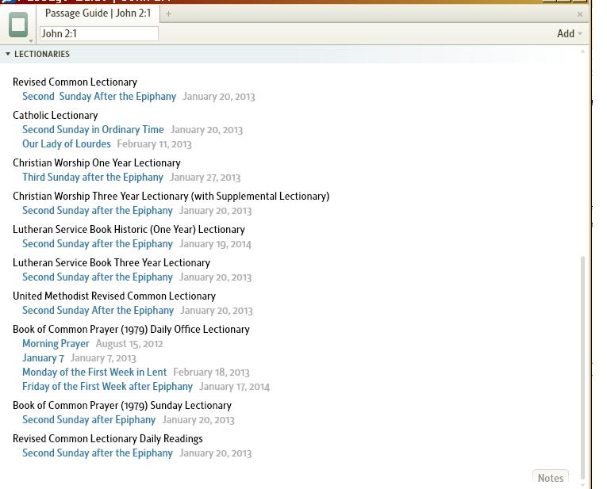Image resolution: width=607 pixels, height=489 pixels.
Task: Open Friday of the First Week after Epiphany
Action: tap(107, 386)
